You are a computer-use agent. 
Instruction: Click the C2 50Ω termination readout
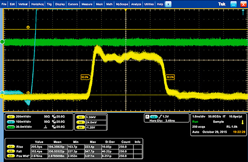coord(47,122)
